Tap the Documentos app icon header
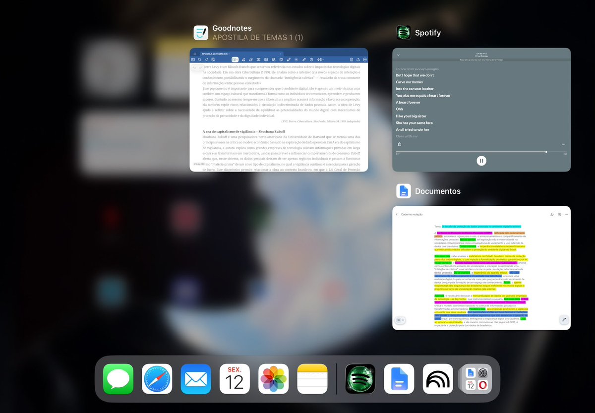The image size is (595, 413). pos(404,191)
